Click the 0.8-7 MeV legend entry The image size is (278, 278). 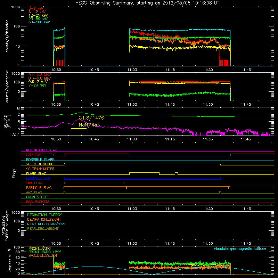click(38, 82)
